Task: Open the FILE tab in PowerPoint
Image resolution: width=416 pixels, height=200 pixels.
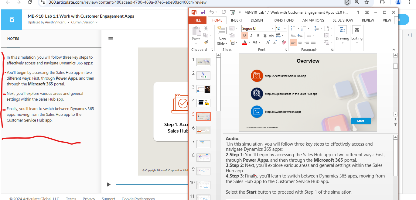Action: [x=198, y=20]
